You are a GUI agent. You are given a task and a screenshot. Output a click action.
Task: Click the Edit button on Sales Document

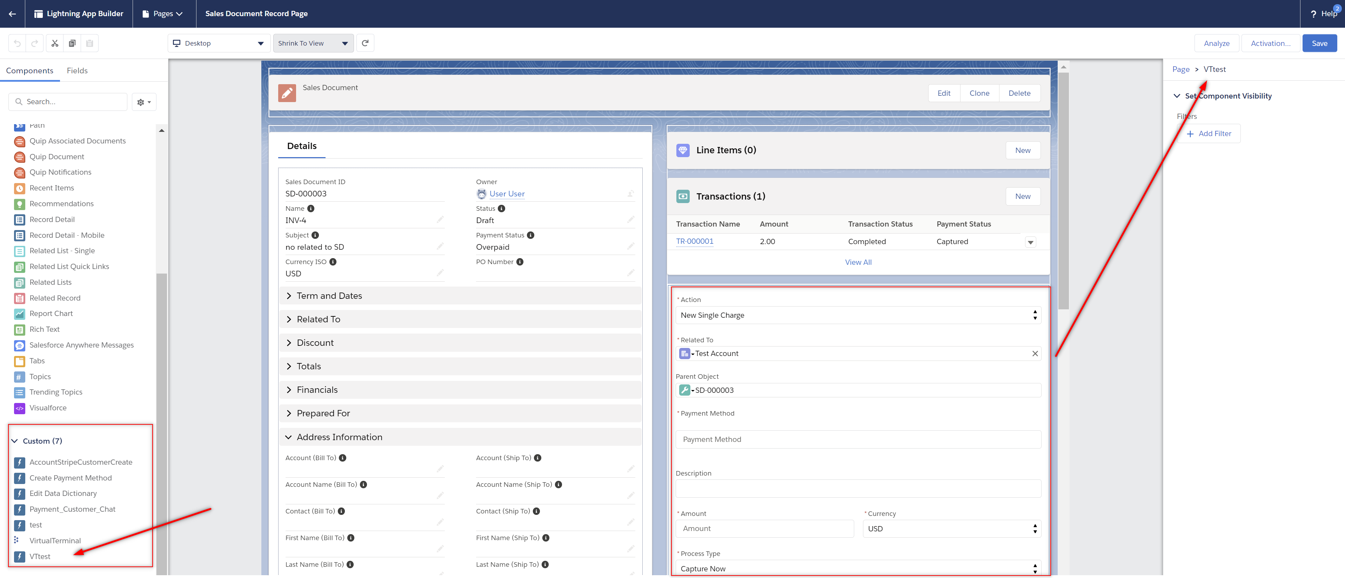pos(943,93)
